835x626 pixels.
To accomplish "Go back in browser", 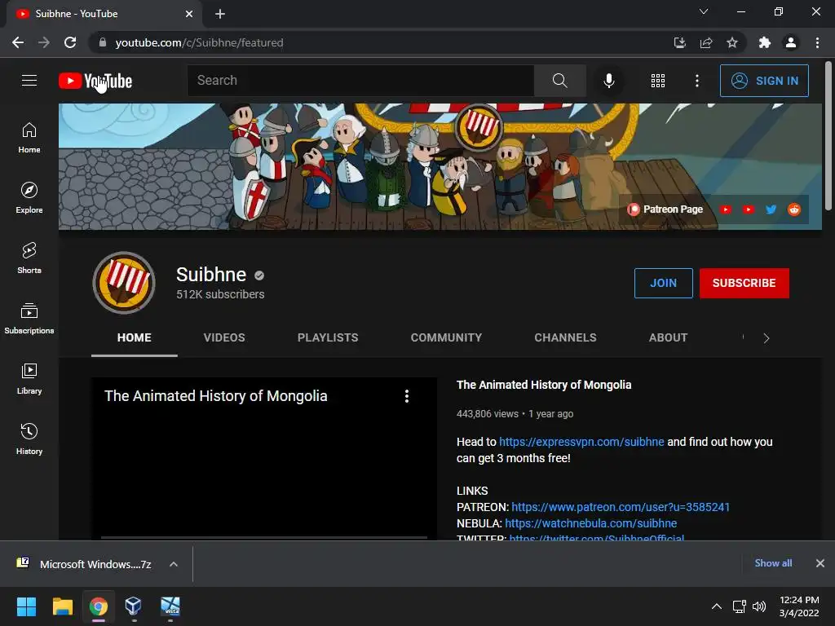I will (18, 42).
